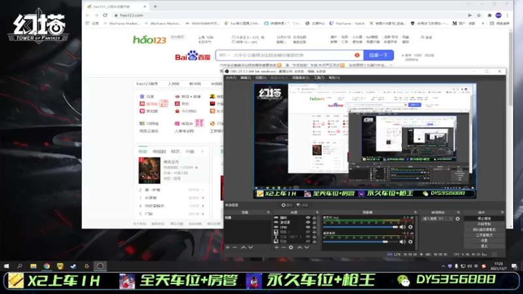This screenshot has width=523, height=294.
Task: Show next movie category tabs arrow
Action: click(203, 152)
